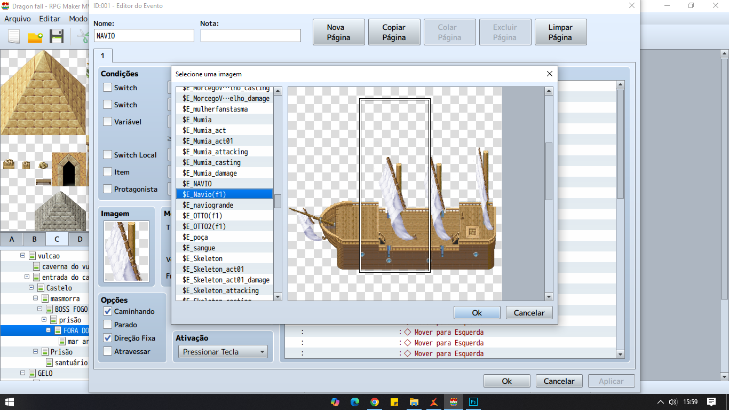Viewport: 729px width, 410px height.
Task: Click the red-orange app icon on taskbar
Action: click(x=434, y=402)
